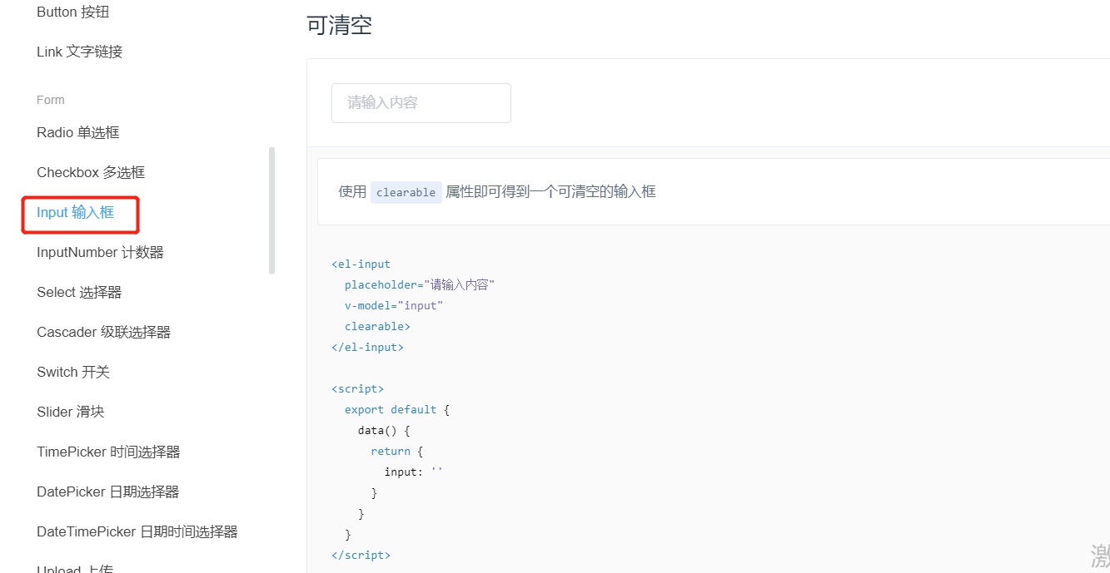Click the placeholder="请输入内容" code line
1110x573 pixels.
[420, 284]
